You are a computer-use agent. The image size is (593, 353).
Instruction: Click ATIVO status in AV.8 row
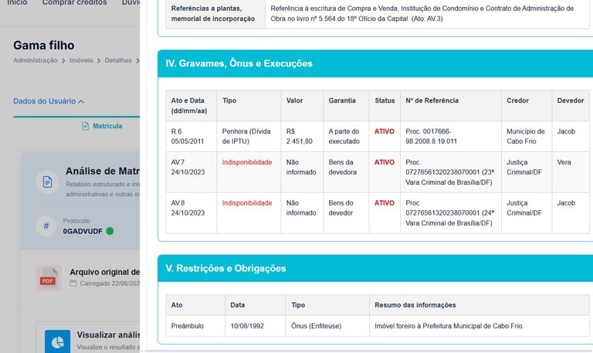point(385,203)
